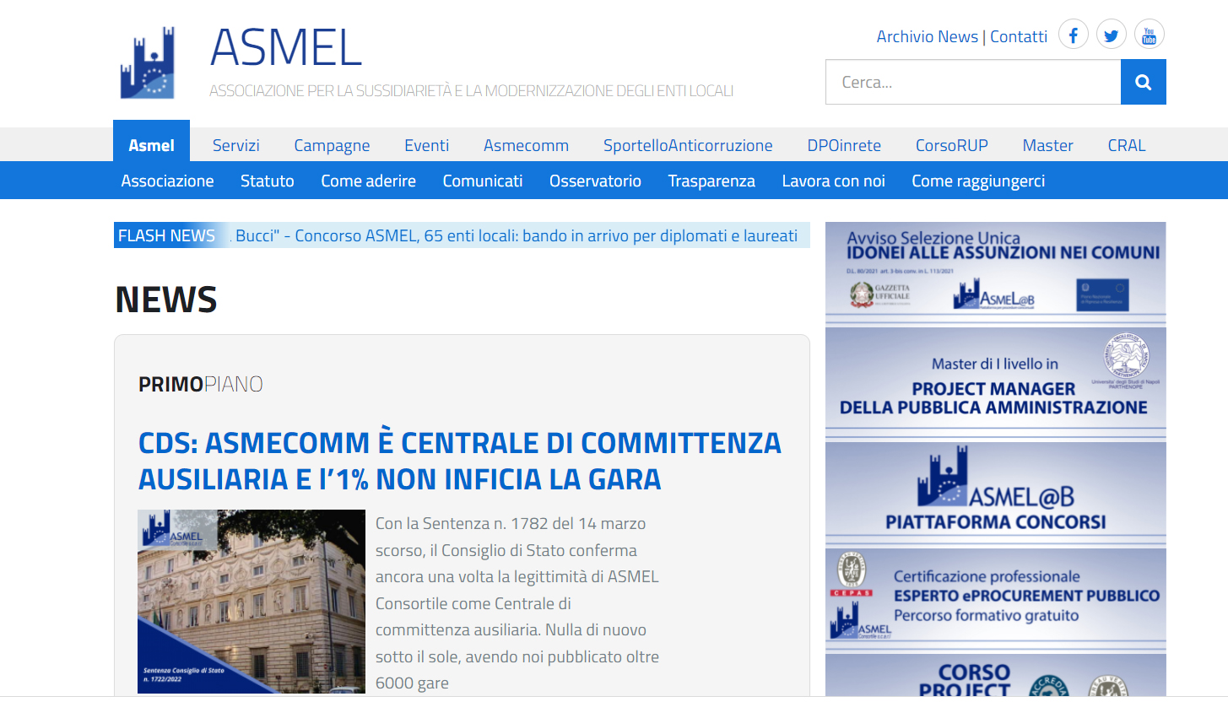Open ASMEL's Facebook page icon
This screenshot has height=702, width=1228.
click(1073, 35)
